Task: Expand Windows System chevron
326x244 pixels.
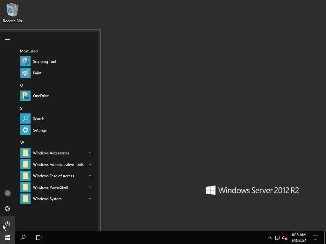Action: coord(90,199)
